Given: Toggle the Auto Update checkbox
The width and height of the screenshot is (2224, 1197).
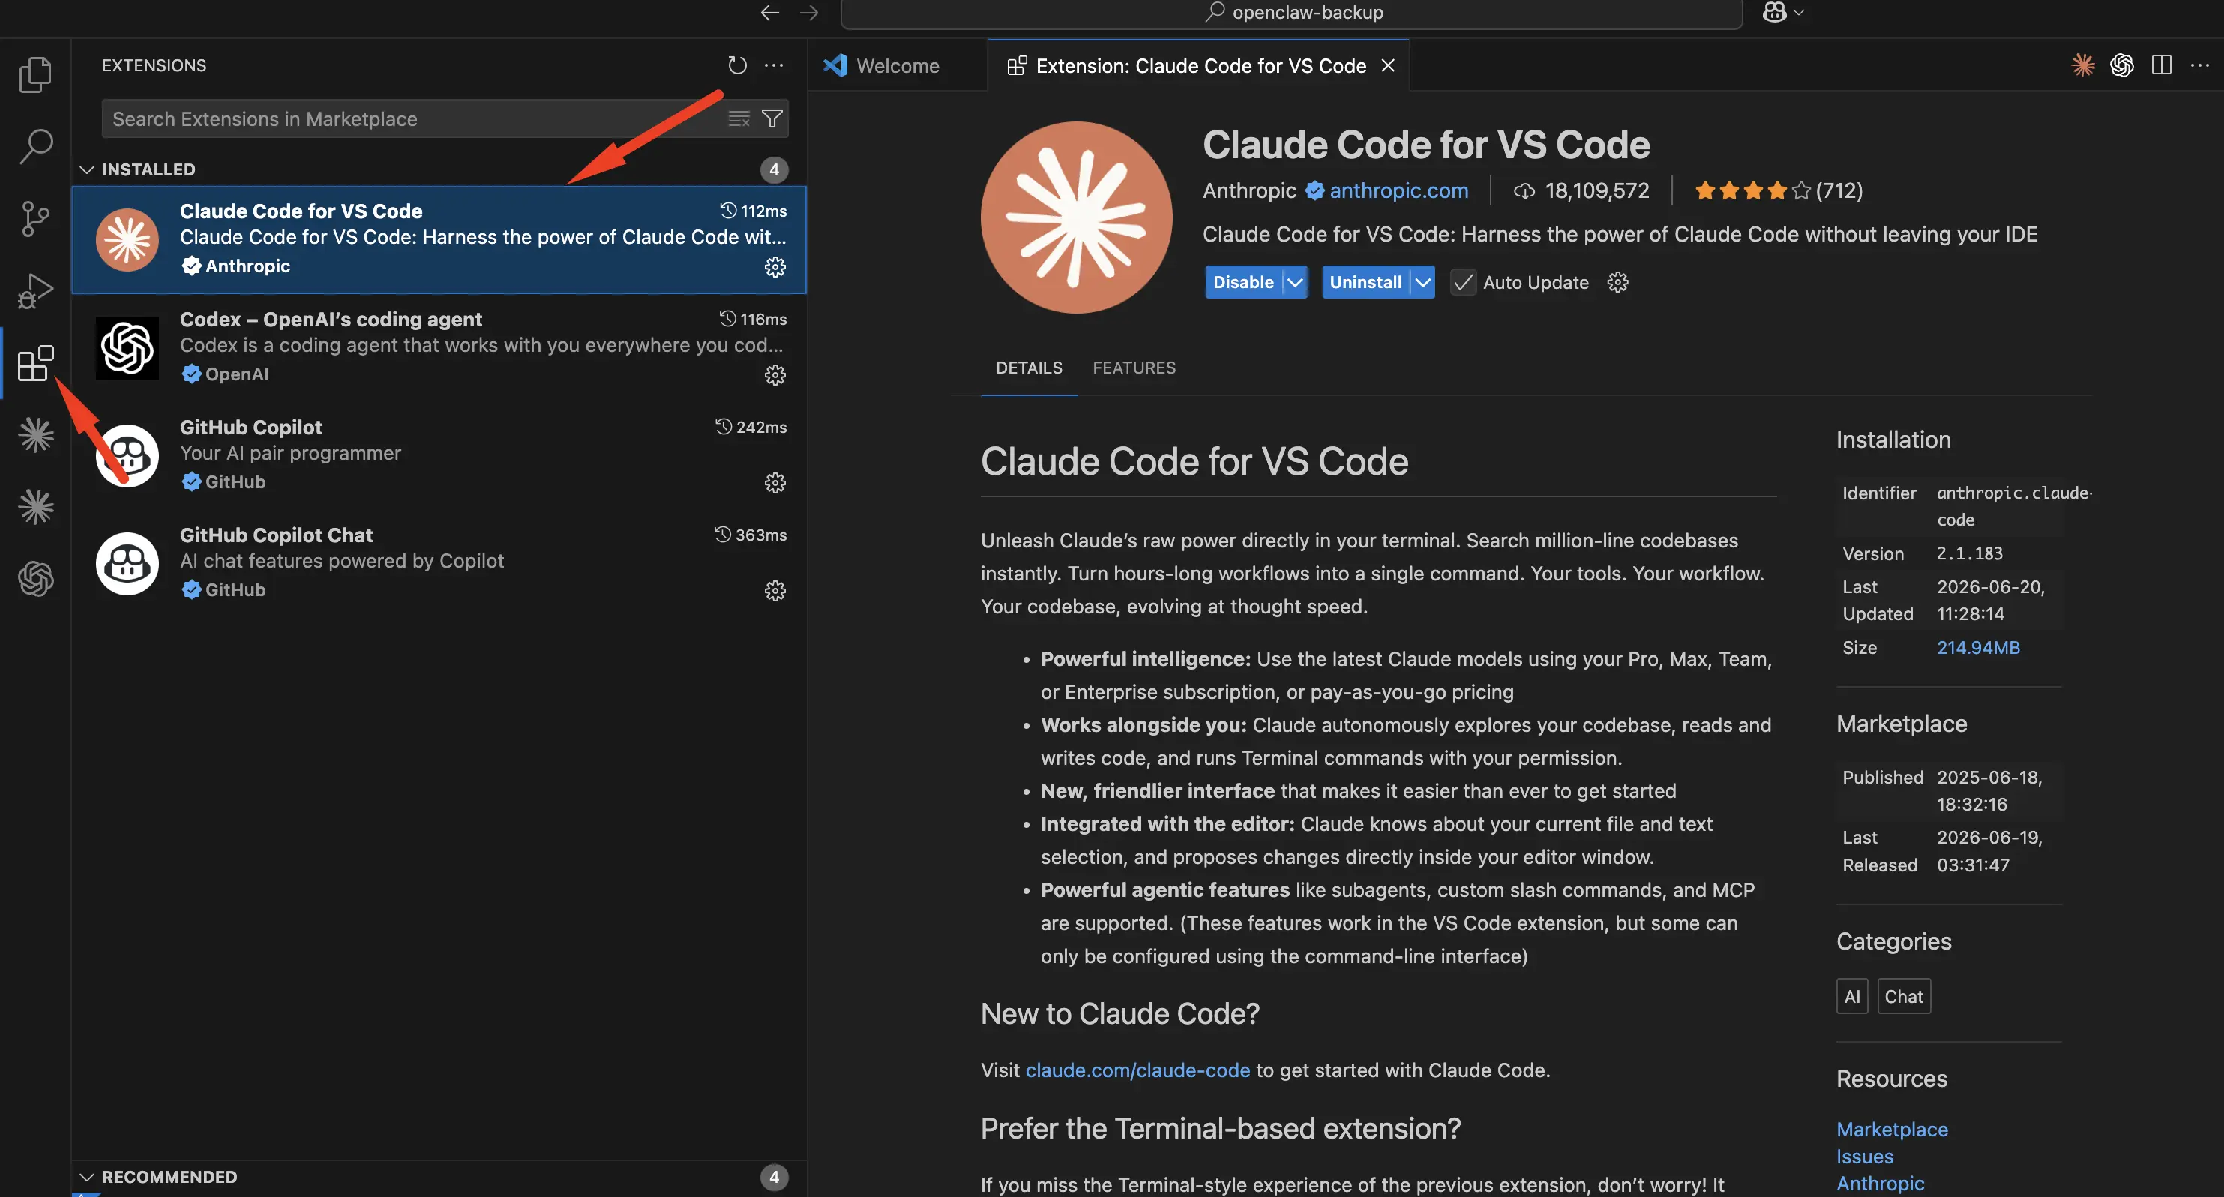Looking at the screenshot, I should pyautogui.click(x=1462, y=283).
